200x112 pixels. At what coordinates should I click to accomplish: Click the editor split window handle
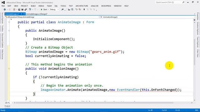pos(194,20)
